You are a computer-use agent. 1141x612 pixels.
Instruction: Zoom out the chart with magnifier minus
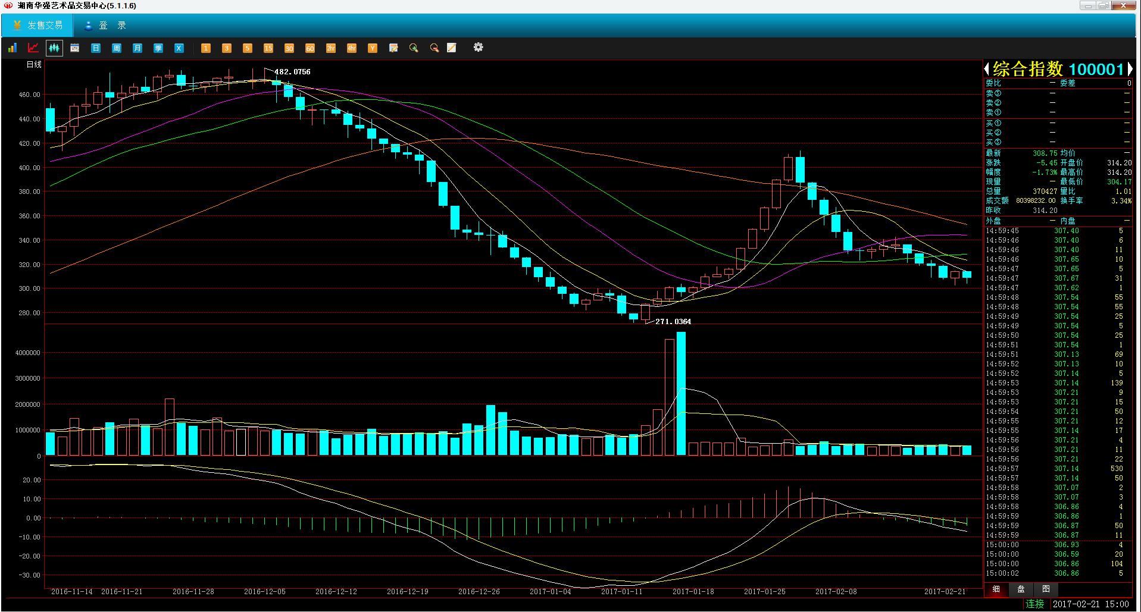pos(434,48)
